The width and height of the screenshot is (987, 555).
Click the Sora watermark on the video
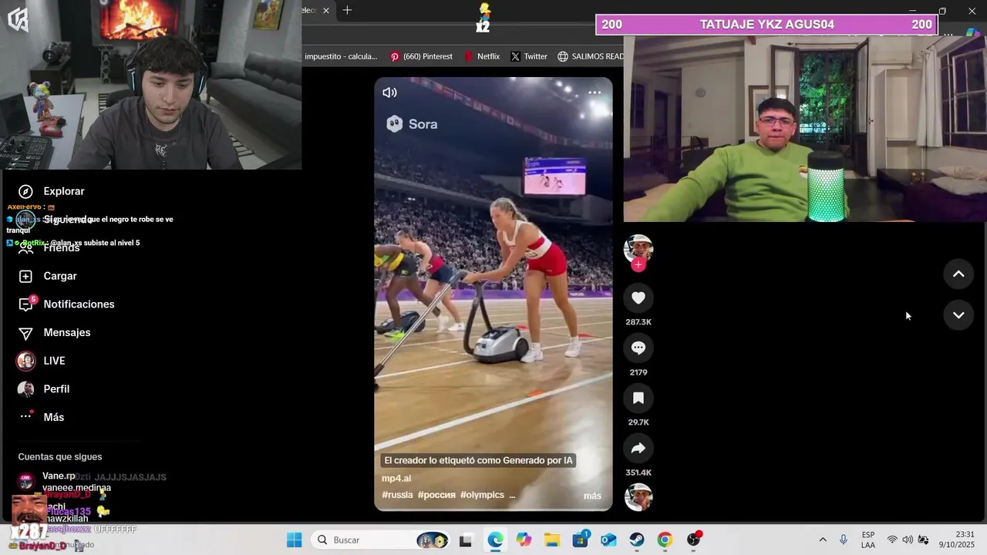click(x=412, y=123)
